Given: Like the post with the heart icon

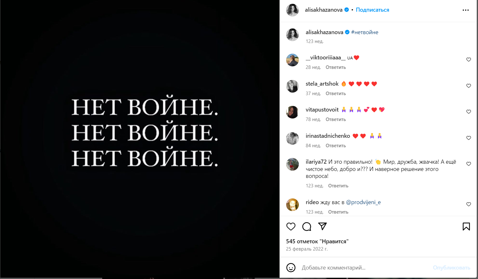Looking at the screenshot, I should point(291,227).
